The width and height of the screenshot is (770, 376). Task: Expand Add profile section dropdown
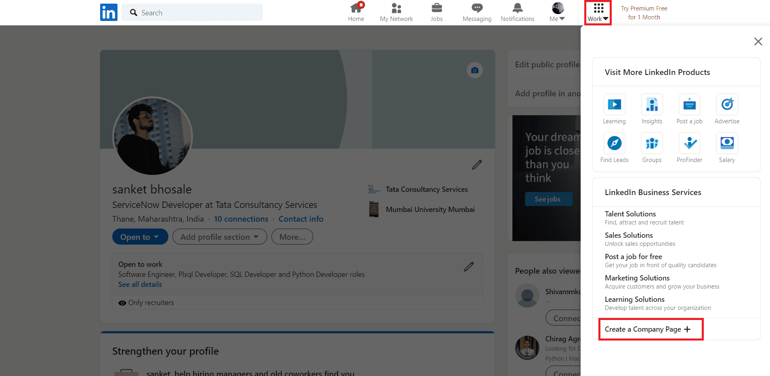click(x=220, y=237)
